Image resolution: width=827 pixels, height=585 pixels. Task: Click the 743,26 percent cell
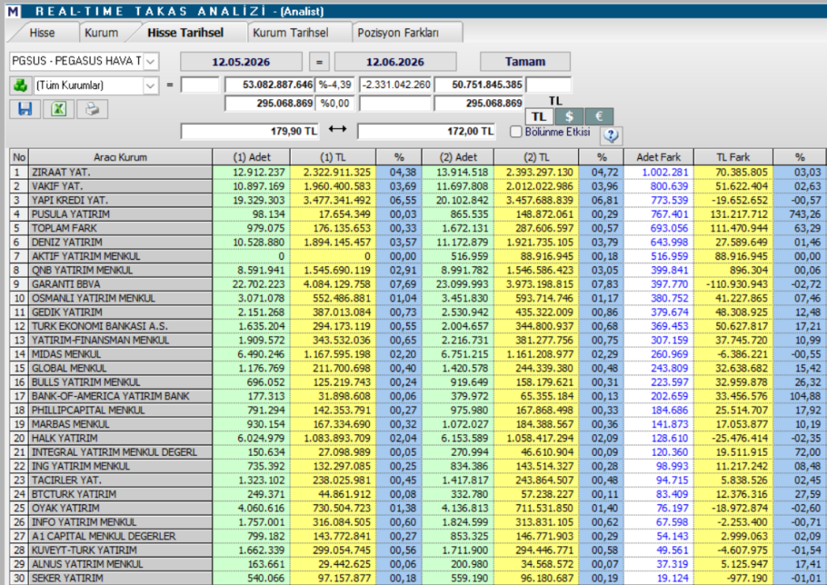click(x=800, y=214)
